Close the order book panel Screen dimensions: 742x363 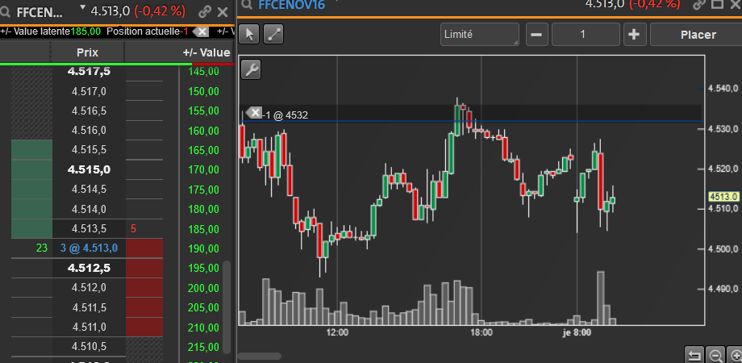(x=223, y=12)
